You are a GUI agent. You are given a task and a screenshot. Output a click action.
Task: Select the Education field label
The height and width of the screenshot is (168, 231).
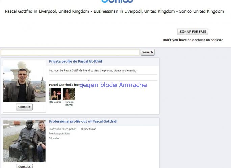54,138
